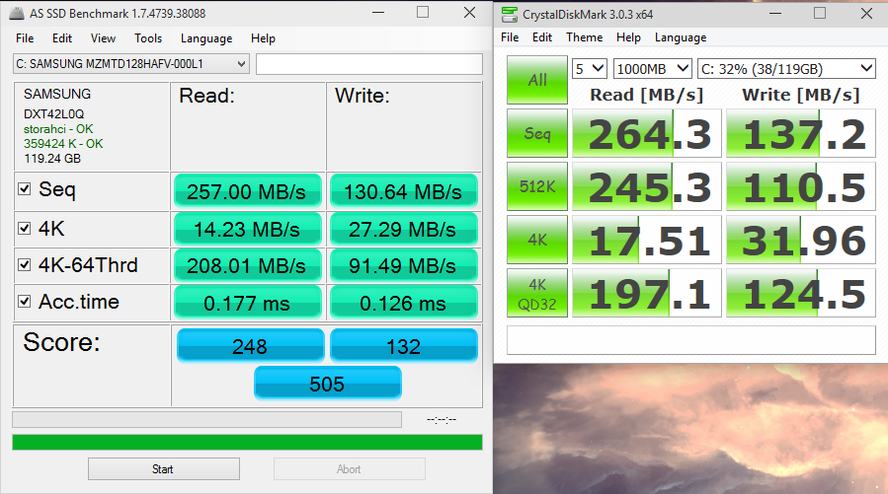Run the 512K benchmark test
Image resolution: width=888 pixels, height=494 pixels.
pyautogui.click(x=536, y=186)
